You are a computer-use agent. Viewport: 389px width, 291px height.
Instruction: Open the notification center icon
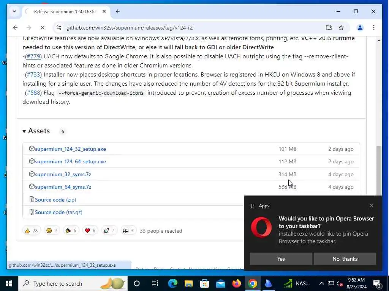[x=377, y=283]
